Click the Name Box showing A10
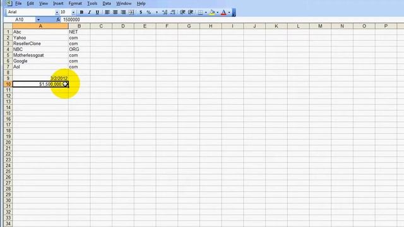The height and width of the screenshot is (227, 404). click(x=20, y=20)
